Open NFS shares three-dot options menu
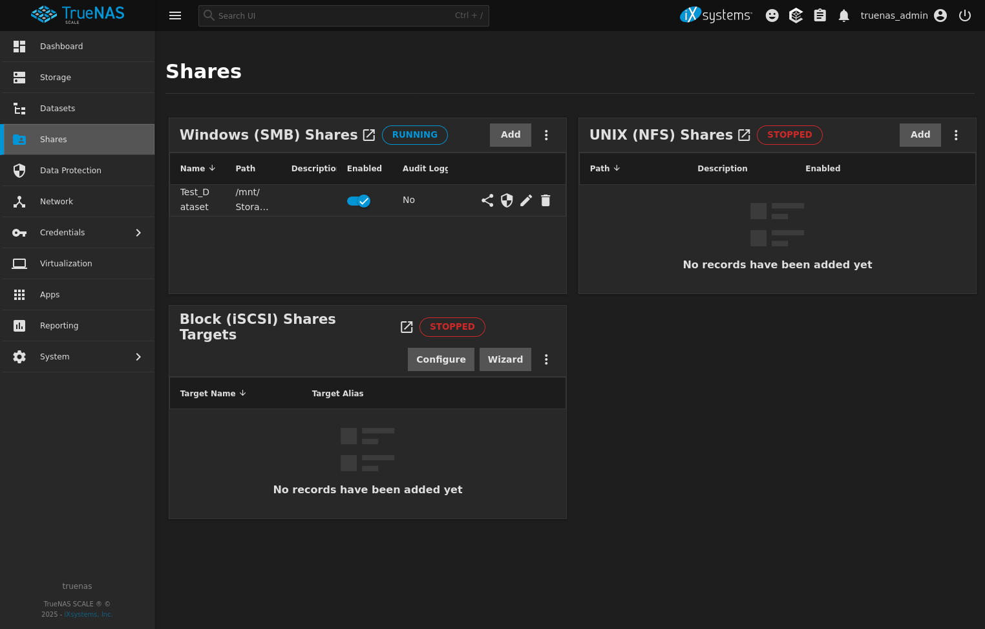Image resolution: width=985 pixels, height=629 pixels. click(956, 135)
